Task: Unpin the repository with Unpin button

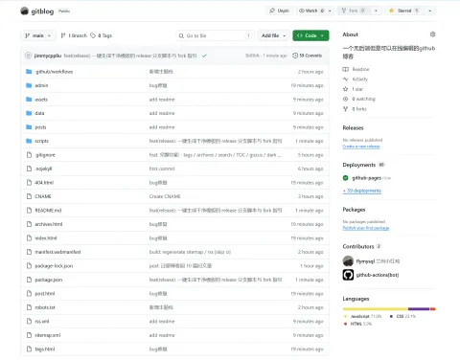Action: click(x=280, y=11)
